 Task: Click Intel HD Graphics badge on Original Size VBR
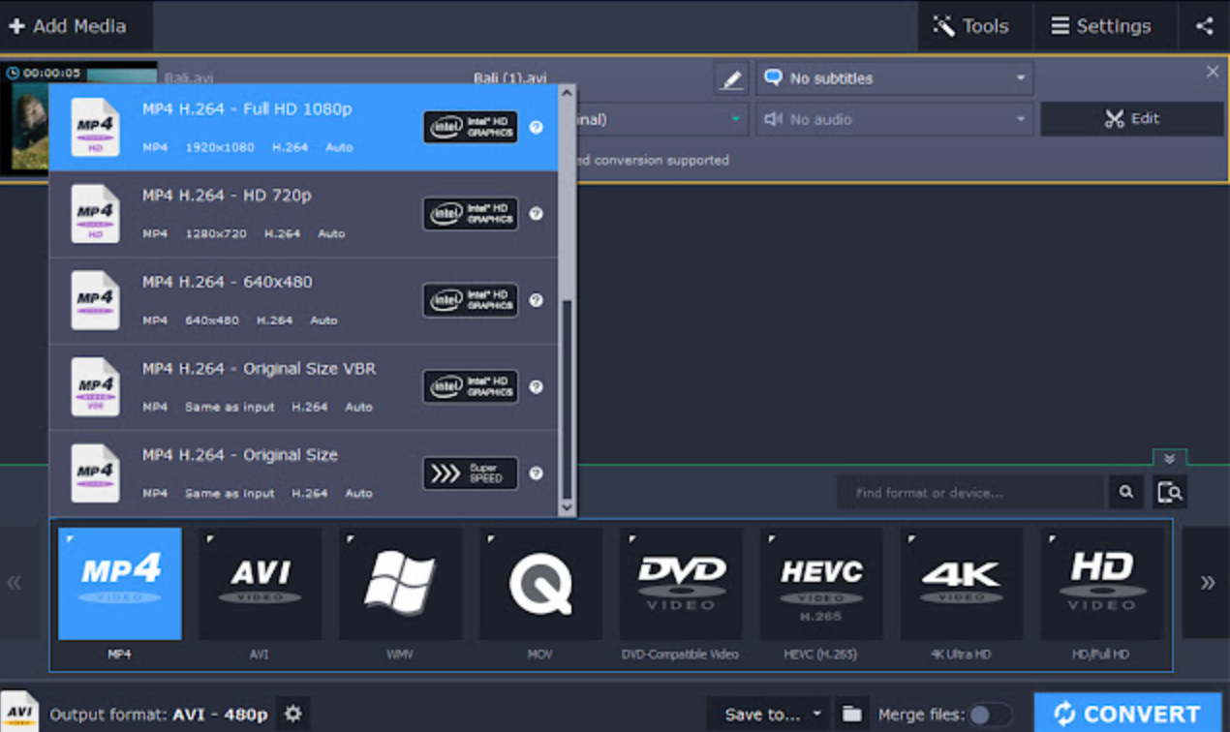(471, 387)
